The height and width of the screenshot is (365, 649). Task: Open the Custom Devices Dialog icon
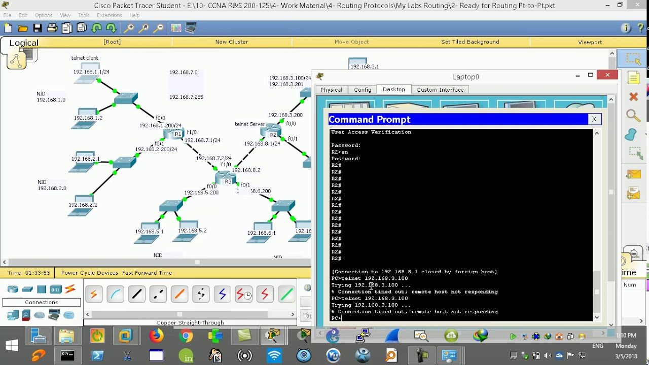point(191,28)
